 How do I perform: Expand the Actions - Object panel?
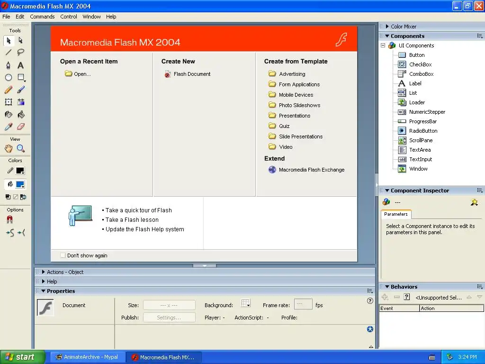click(x=43, y=272)
